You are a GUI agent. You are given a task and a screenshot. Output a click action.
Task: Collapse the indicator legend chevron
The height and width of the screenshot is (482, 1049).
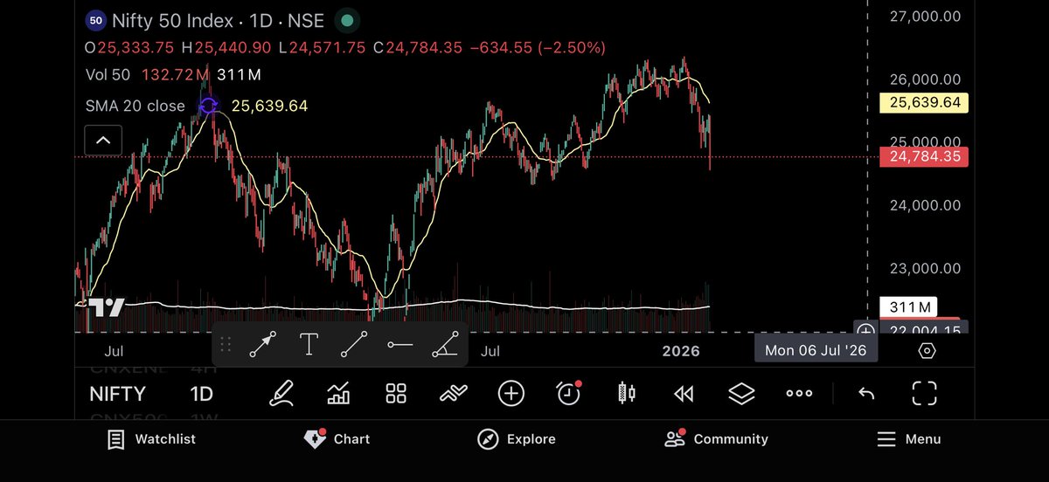(103, 140)
